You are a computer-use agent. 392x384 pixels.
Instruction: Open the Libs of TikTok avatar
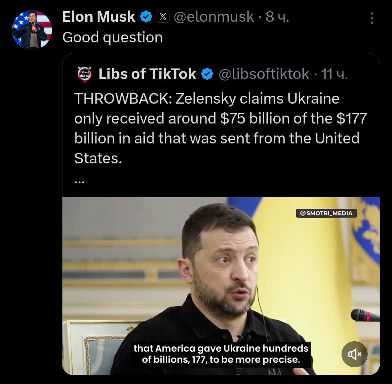(85, 74)
